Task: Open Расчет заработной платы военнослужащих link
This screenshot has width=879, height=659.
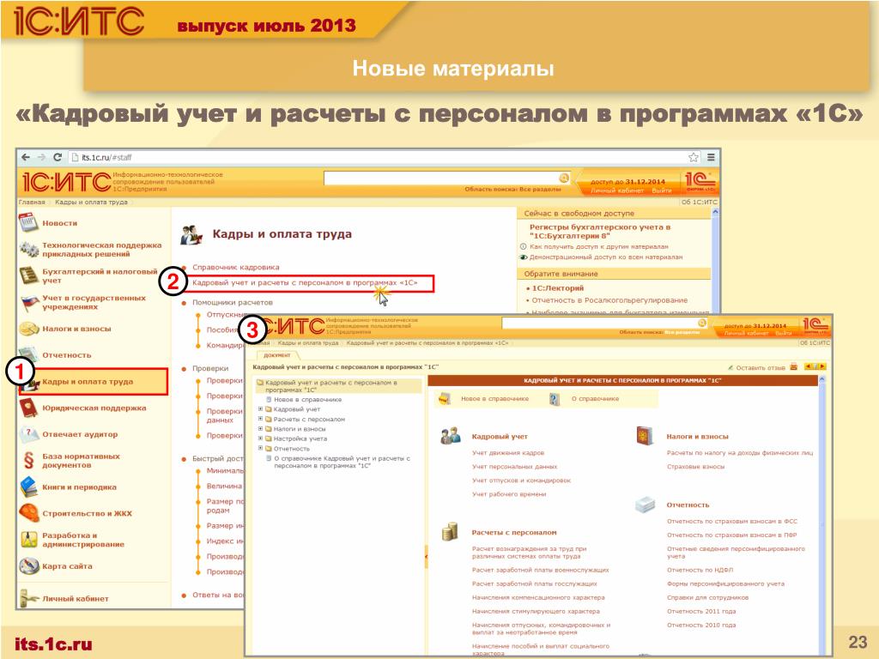Action: pyautogui.click(x=541, y=570)
